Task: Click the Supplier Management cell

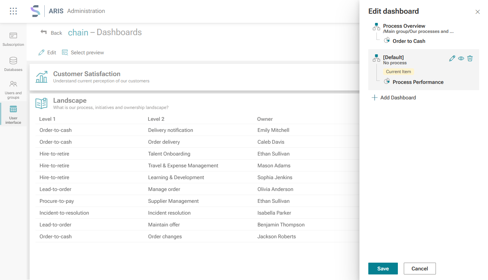Action: 173,201
